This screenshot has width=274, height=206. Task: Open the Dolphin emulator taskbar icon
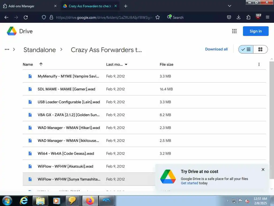[107, 201]
